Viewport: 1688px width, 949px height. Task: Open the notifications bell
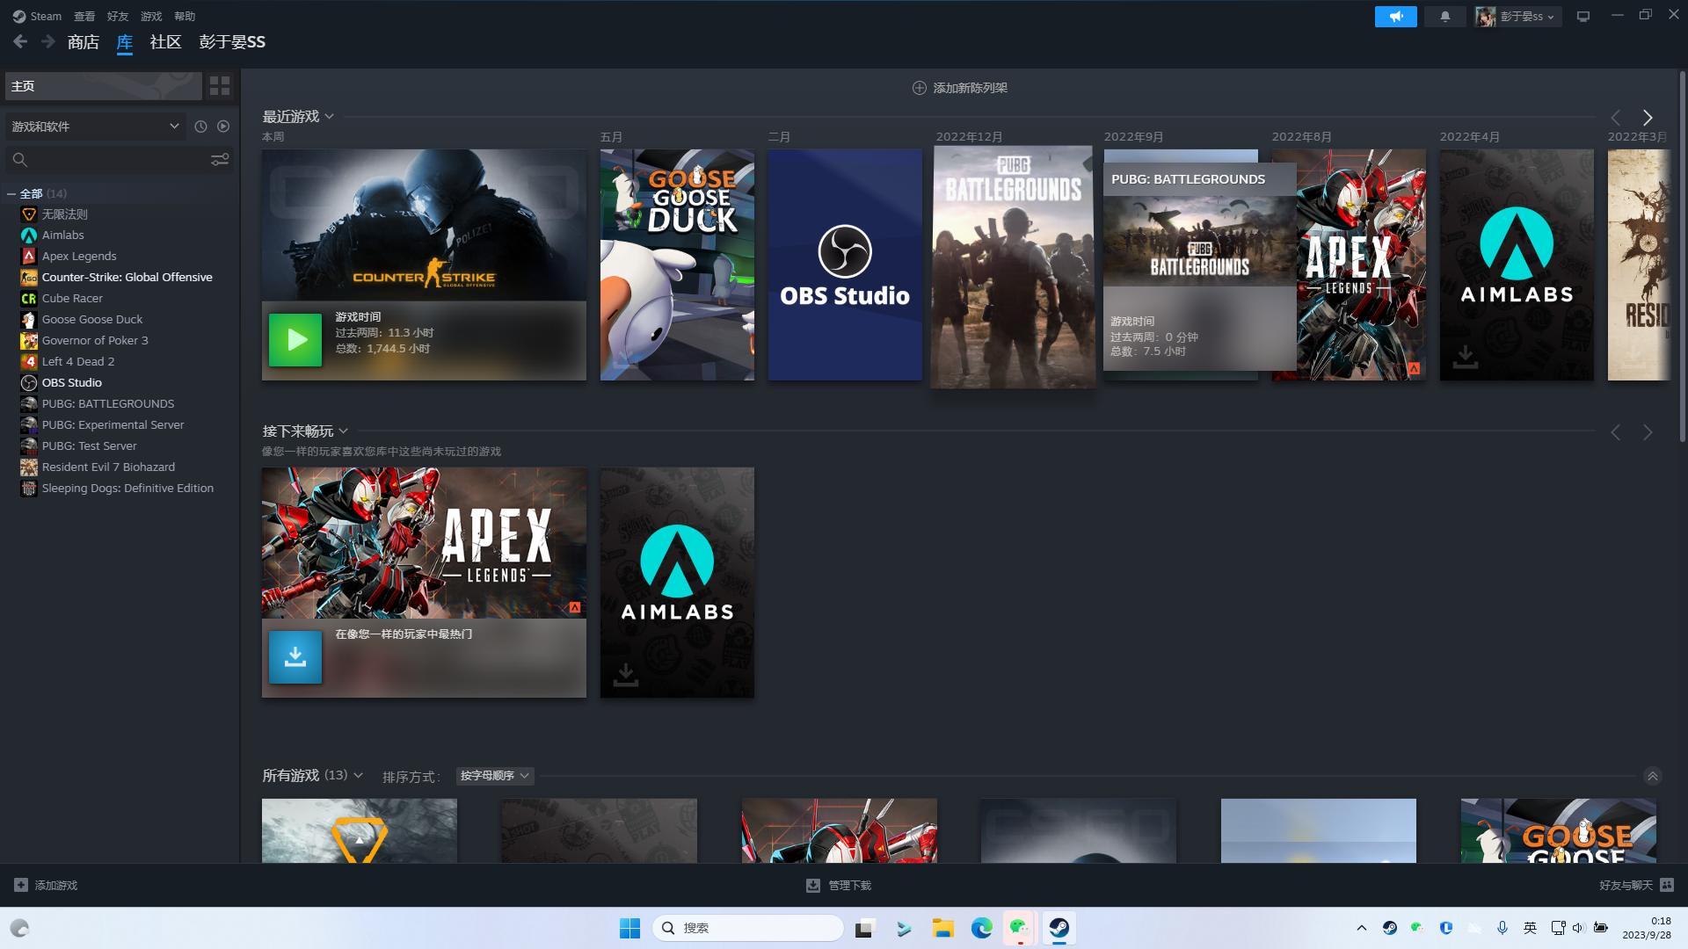(x=1444, y=17)
